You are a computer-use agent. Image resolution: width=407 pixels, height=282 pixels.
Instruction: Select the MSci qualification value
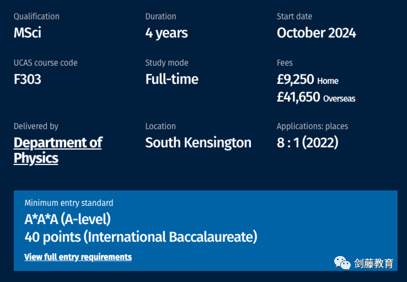[x=28, y=33]
